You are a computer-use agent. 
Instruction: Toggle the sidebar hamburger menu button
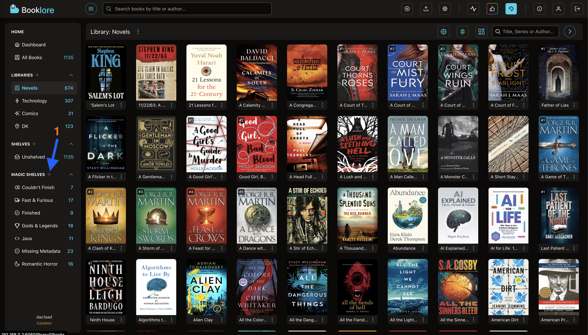[x=91, y=9]
